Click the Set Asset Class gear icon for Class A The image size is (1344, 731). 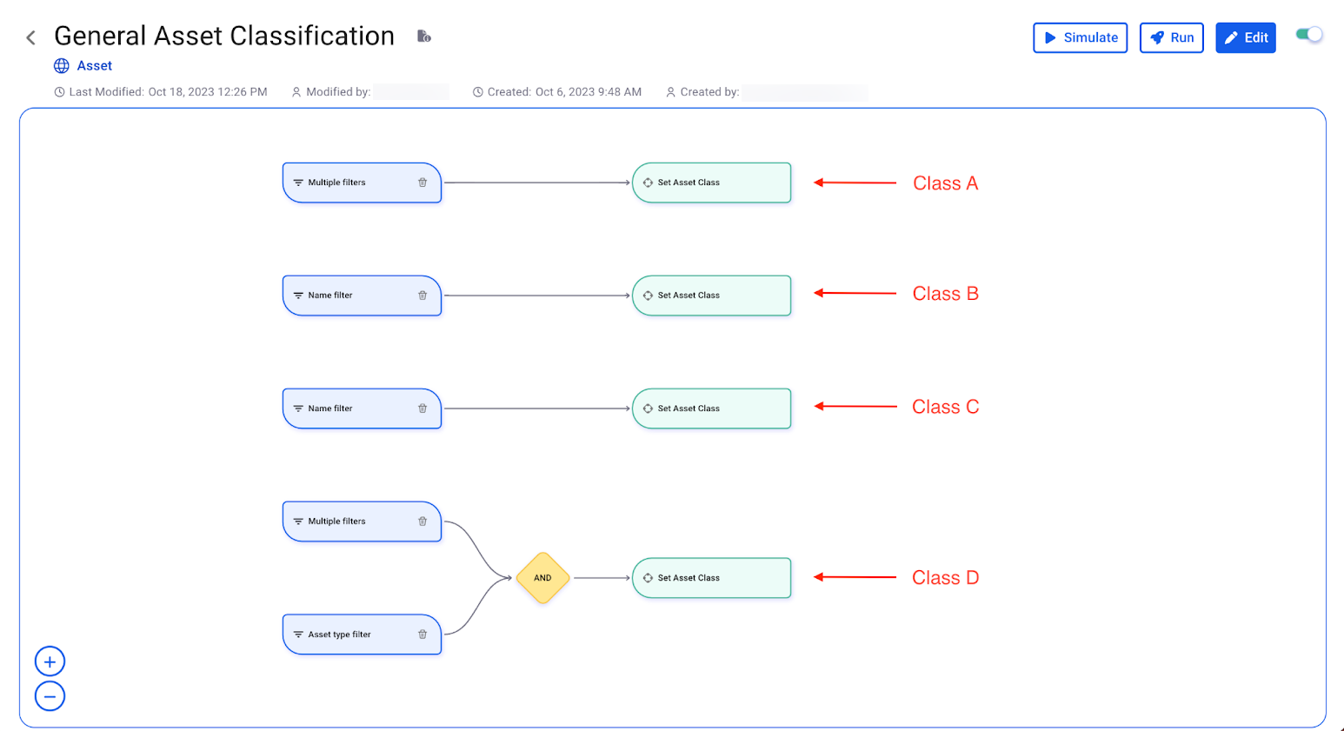click(x=648, y=183)
